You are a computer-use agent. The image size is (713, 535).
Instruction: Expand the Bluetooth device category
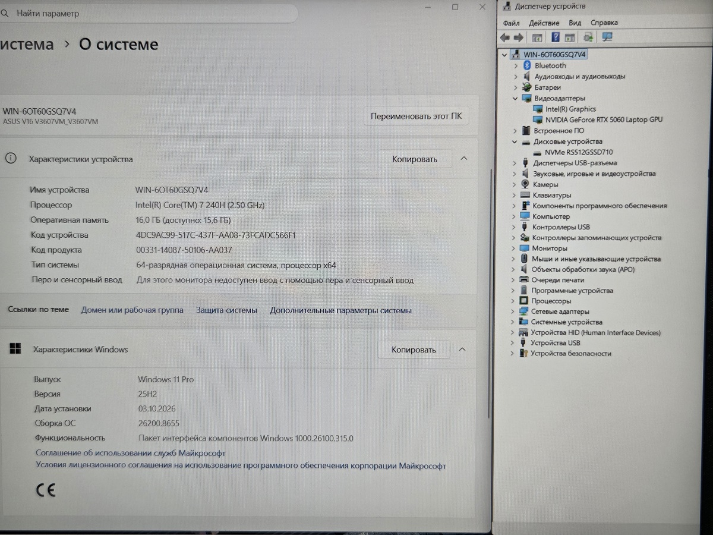click(x=516, y=66)
